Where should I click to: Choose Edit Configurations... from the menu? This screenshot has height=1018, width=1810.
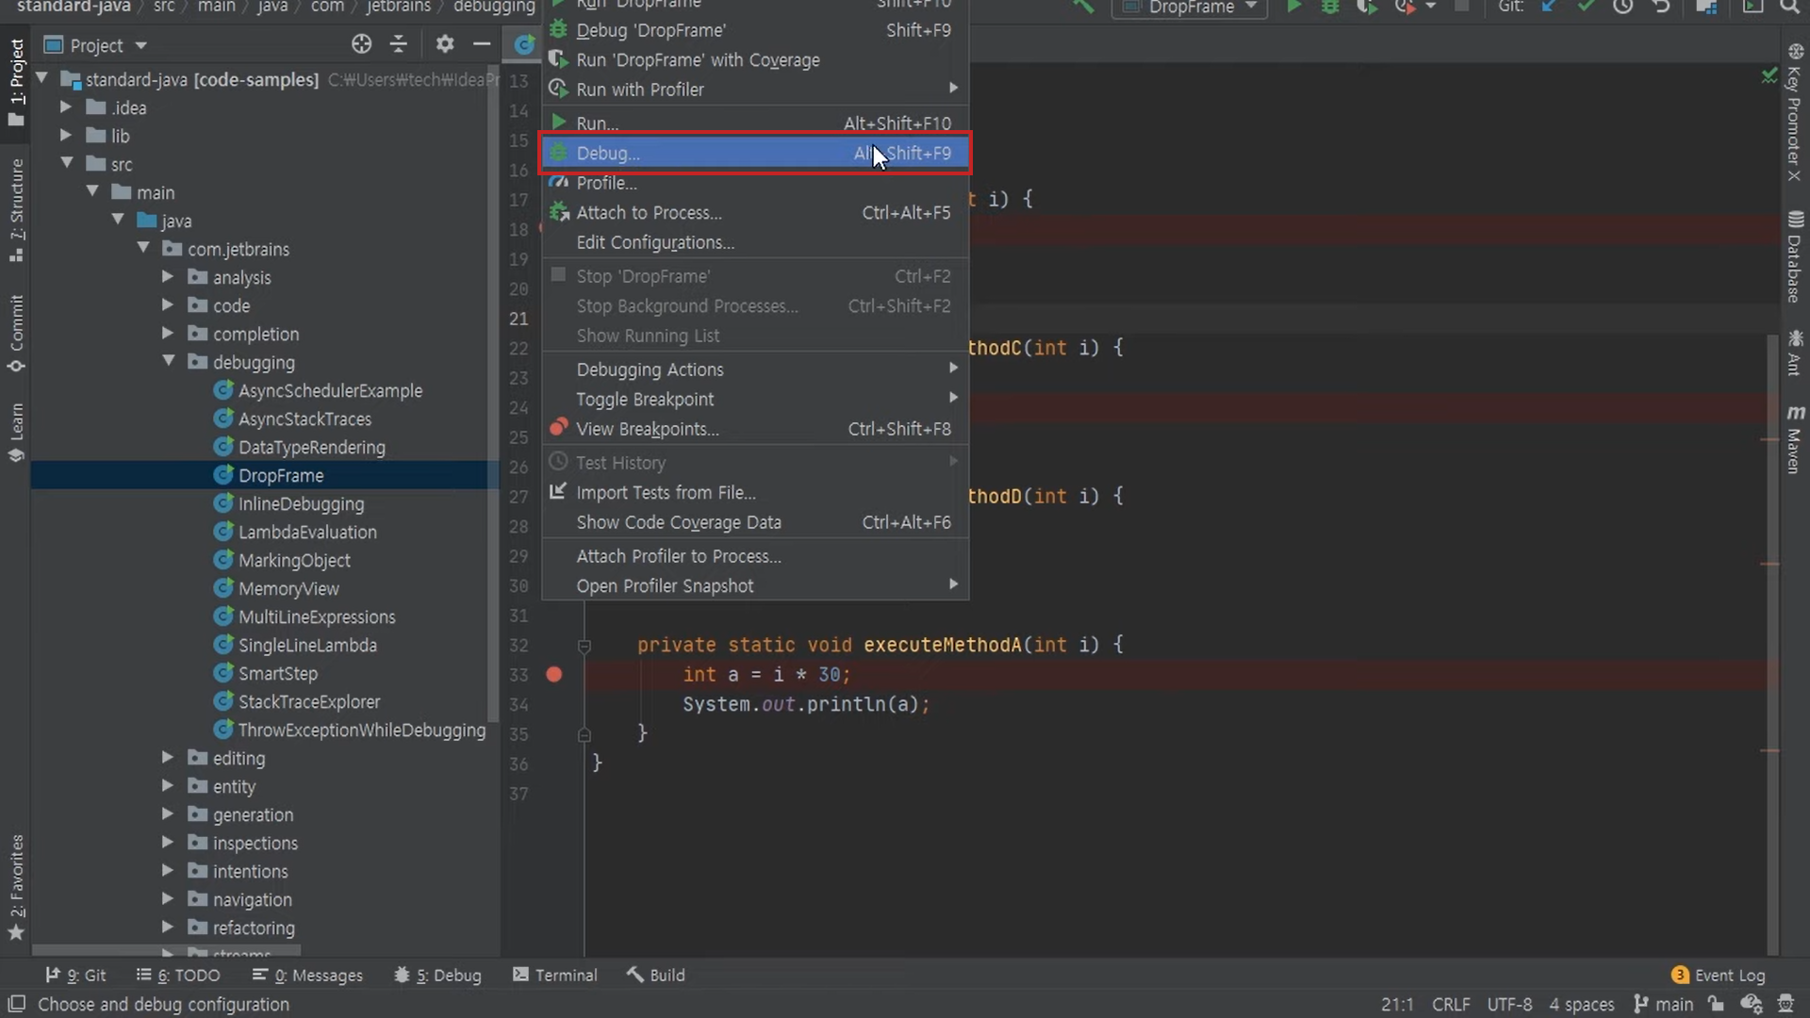[x=755, y=242]
